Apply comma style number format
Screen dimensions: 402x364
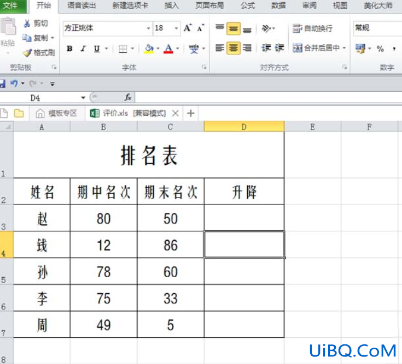[x=394, y=49]
